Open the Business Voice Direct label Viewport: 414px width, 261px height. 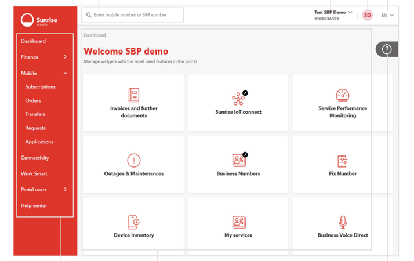click(x=343, y=235)
